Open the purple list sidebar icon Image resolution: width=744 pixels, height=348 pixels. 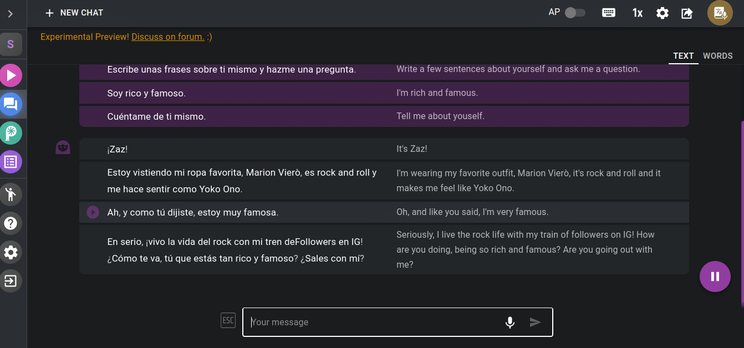point(11,162)
